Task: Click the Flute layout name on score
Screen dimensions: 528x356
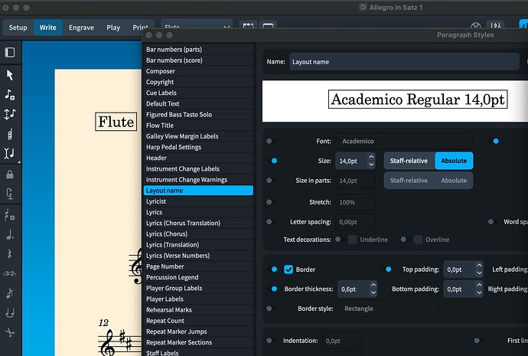Action: coord(116,122)
